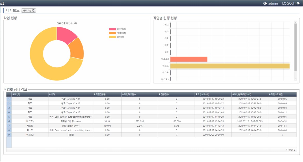Select row number 3 in table
This screenshot has width=303, height=162.
9,108
